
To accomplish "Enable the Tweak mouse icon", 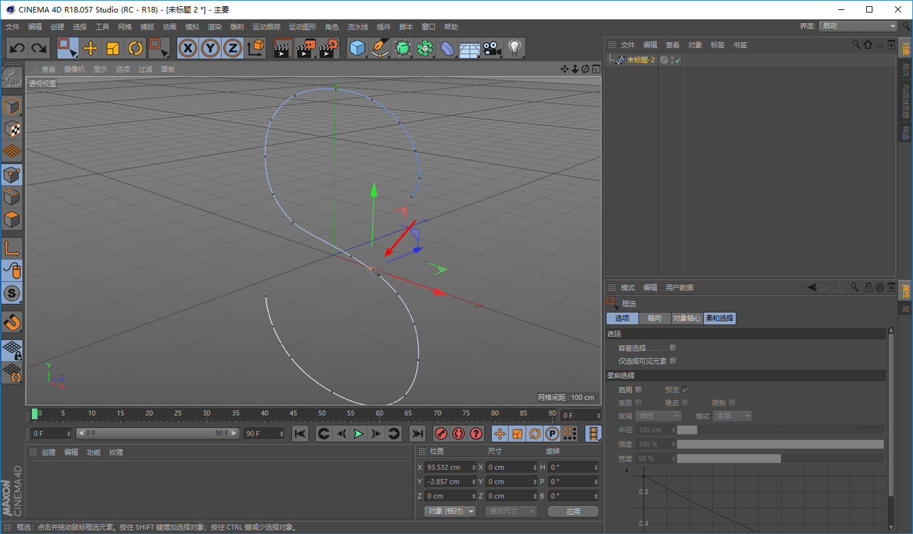I will click(x=12, y=270).
